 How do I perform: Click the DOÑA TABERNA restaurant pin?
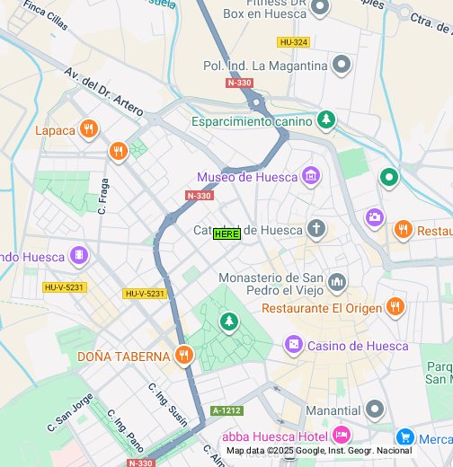(x=184, y=356)
